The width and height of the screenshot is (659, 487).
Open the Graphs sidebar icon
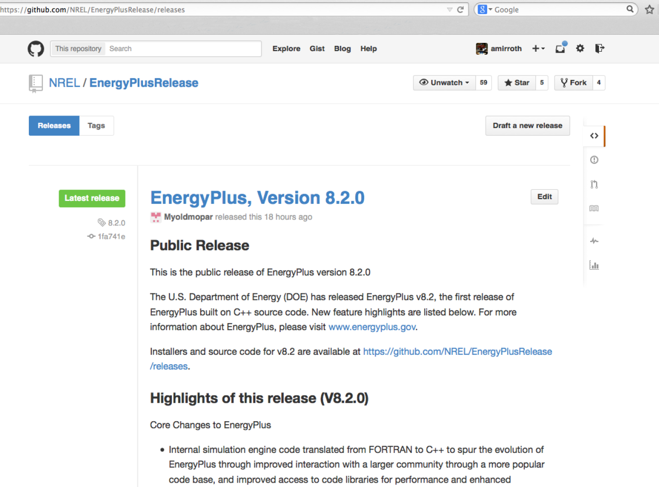tap(594, 265)
